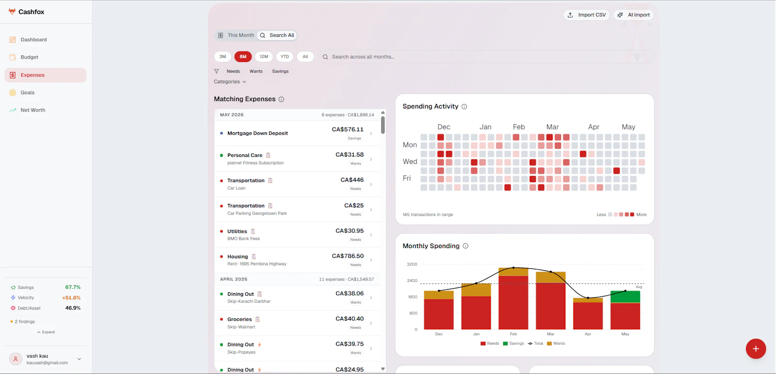Screen dimensions: 776x374
Task: Click receipt icon beside Car Loan Transportation
Action: coord(270,181)
